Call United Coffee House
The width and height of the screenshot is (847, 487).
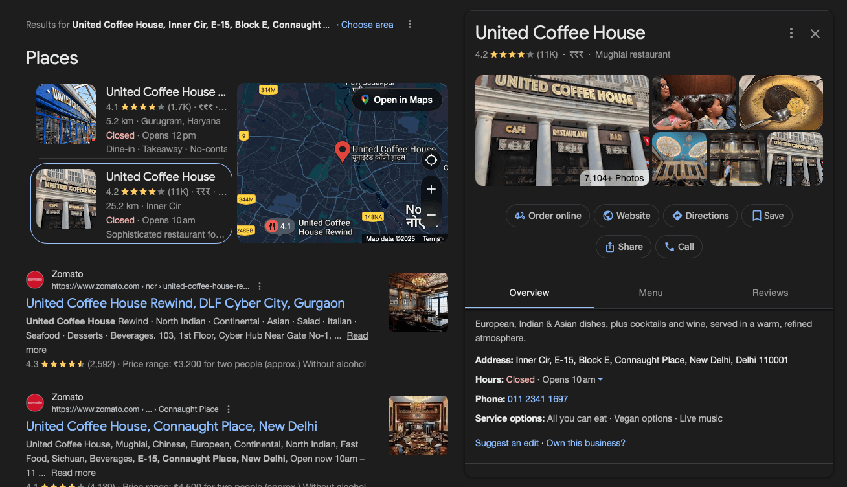[679, 247]
